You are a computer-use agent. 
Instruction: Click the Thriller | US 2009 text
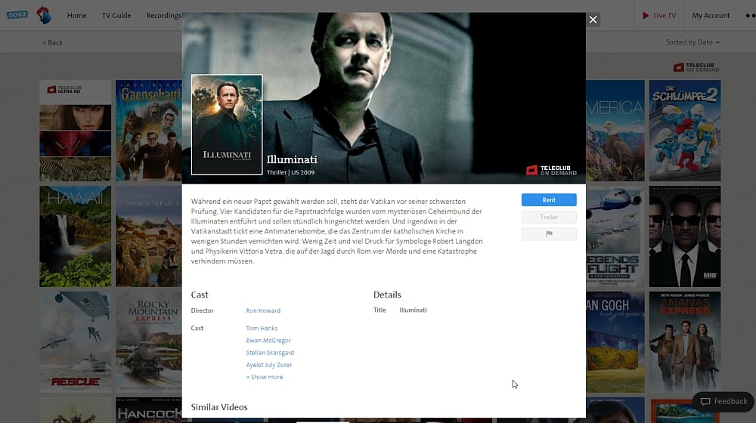[290, 172]
